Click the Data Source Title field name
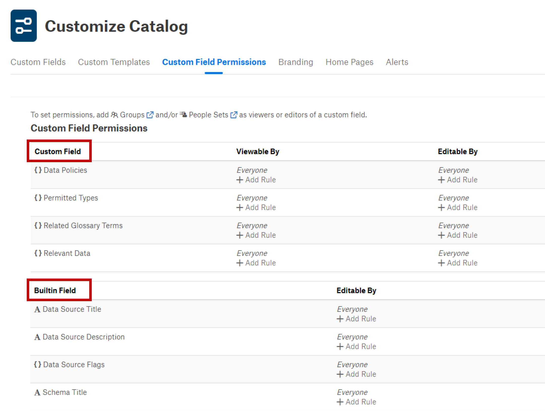Image resolution: width=545 pixels, height=412 pixels. [72, 309]
